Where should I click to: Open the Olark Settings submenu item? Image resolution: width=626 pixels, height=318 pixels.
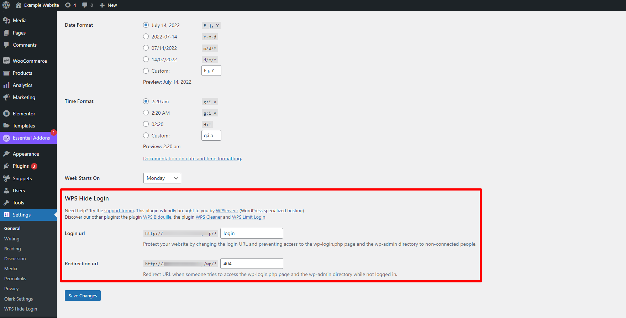point(19,299)
